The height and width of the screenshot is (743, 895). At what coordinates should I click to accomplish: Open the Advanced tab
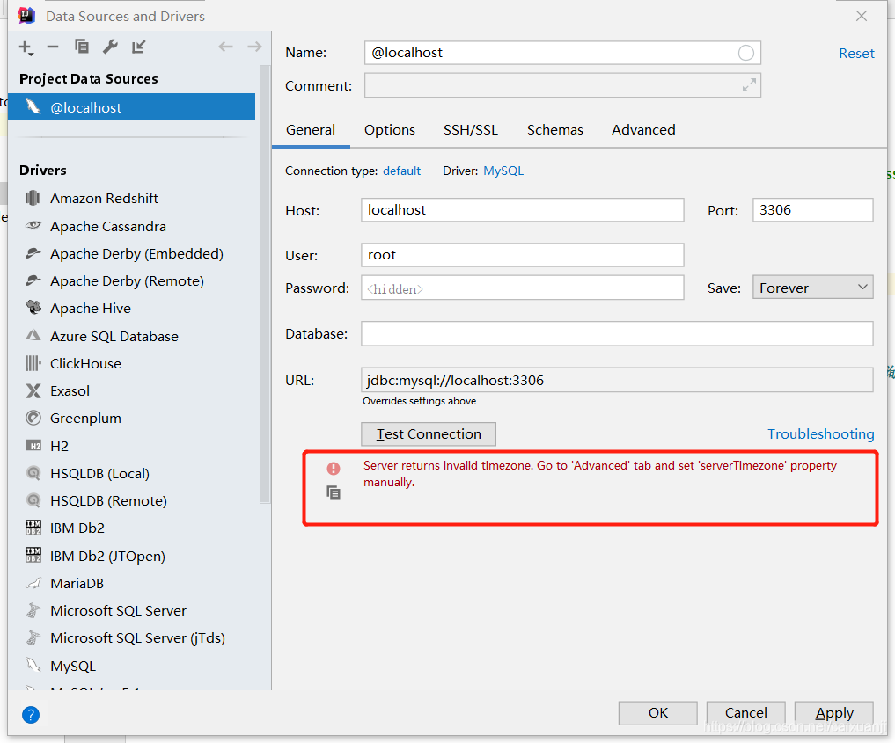(x=643, y=130)
